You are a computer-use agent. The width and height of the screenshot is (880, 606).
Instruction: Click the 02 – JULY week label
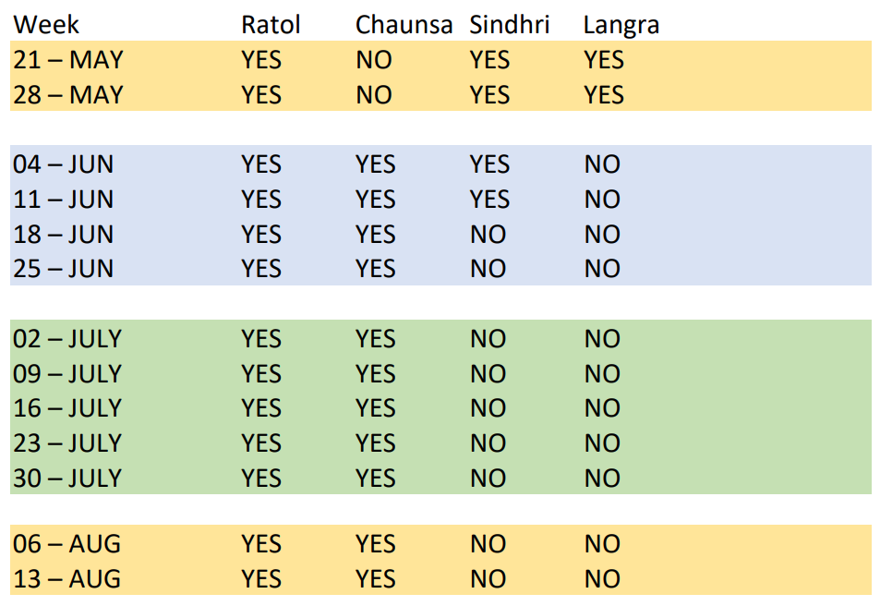pos(67,339)
